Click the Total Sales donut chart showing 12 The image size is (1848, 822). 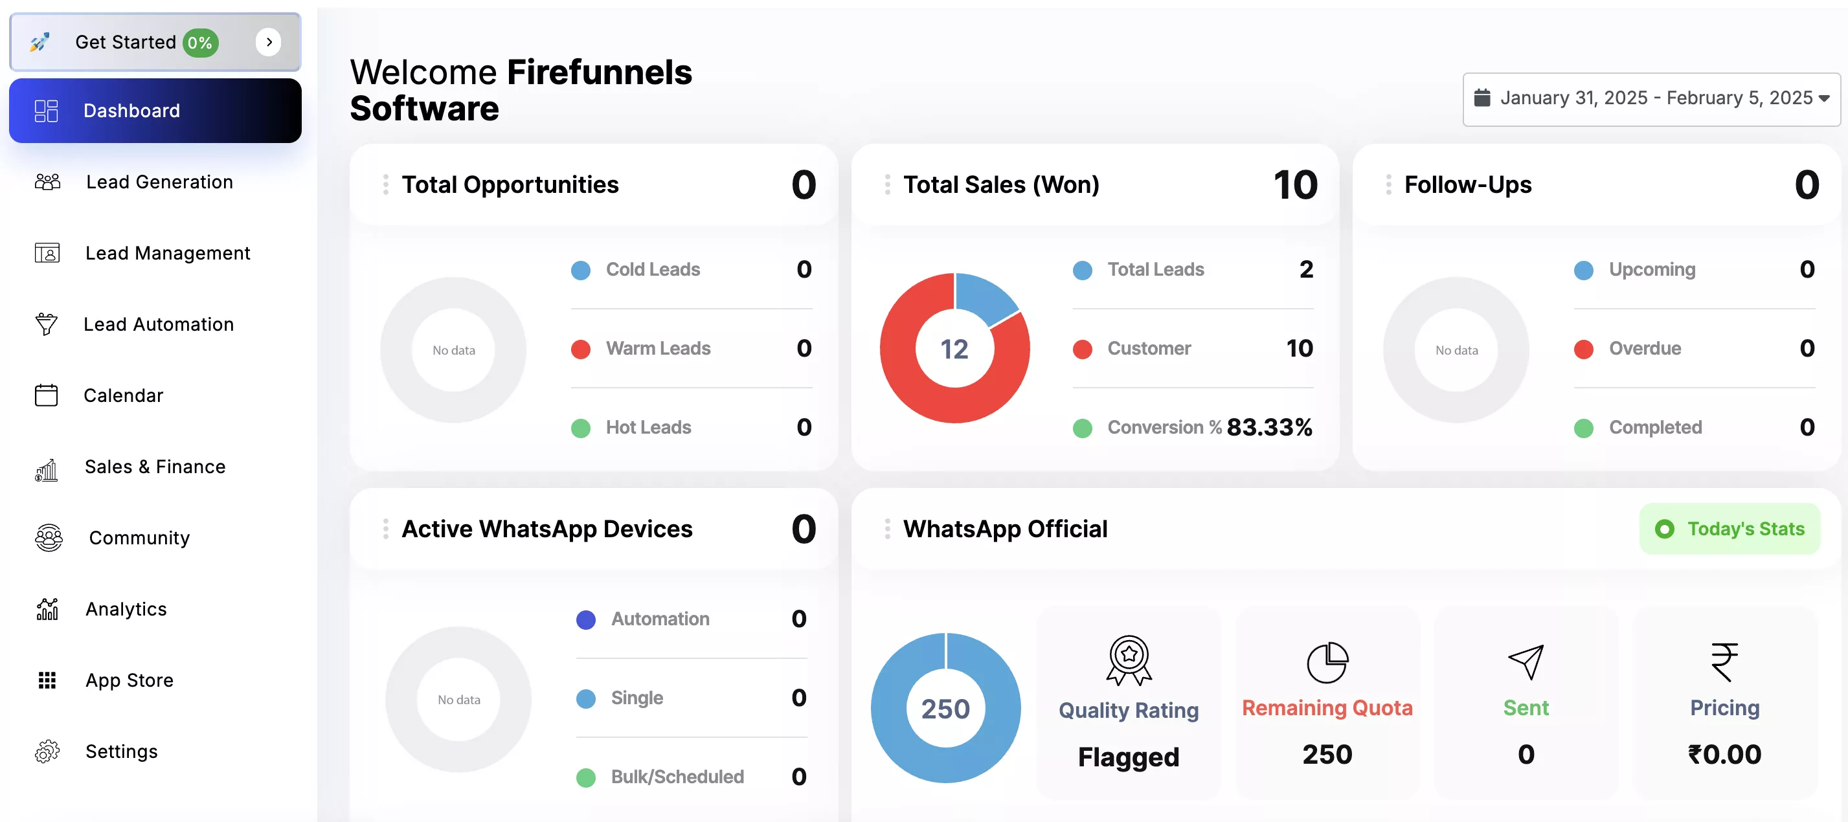pyautogui.click(x=955, y=349)
